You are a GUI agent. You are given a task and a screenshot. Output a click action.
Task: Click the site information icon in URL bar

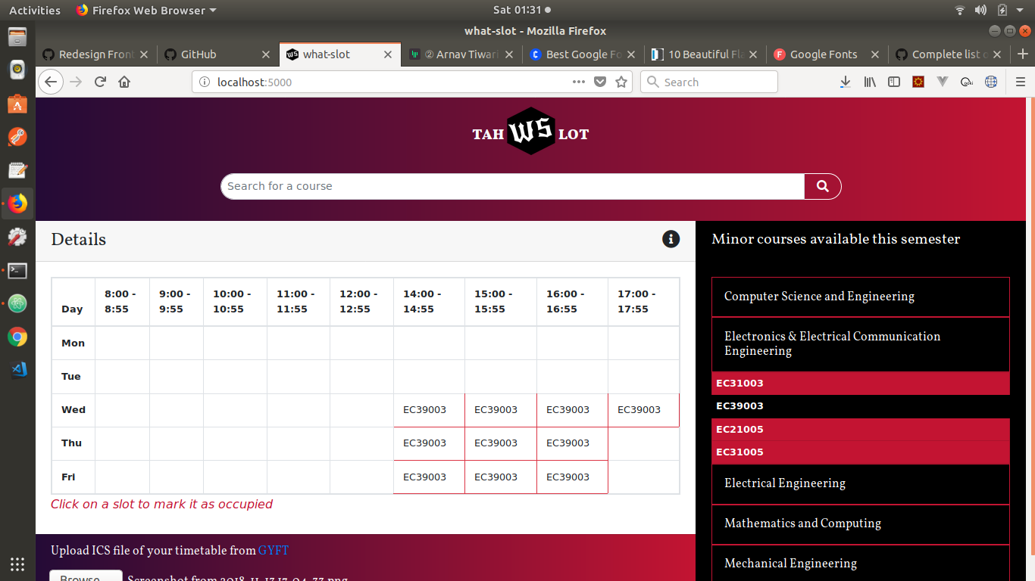203,82
